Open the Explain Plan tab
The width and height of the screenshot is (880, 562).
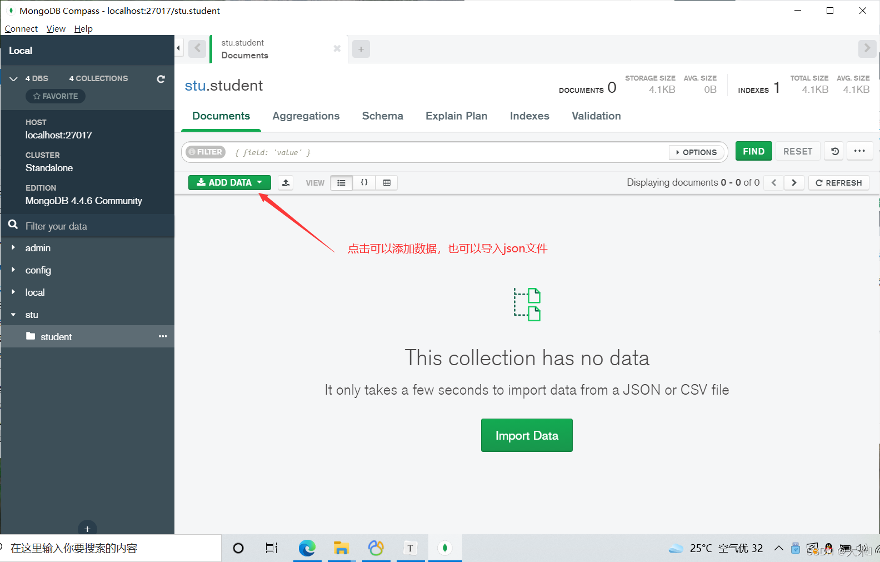click(456, 116)
